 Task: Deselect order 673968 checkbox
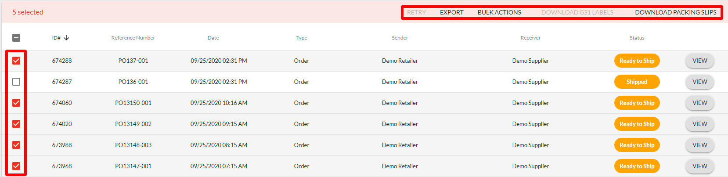click(16, 166)
